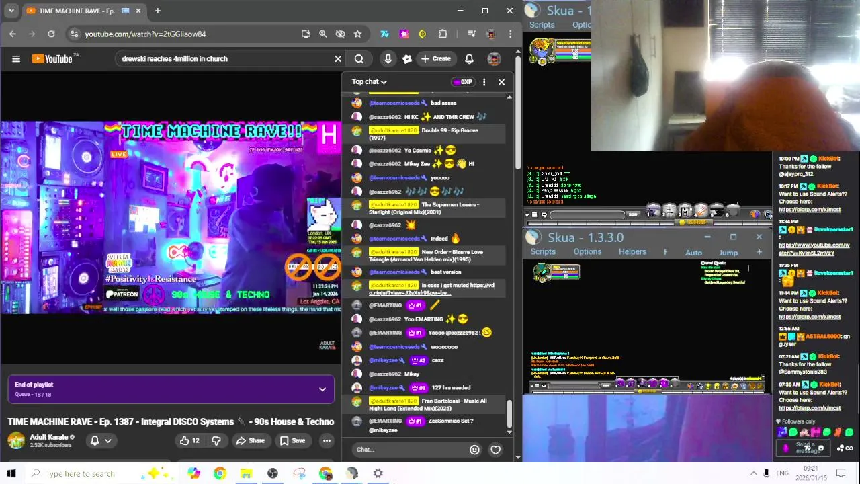860x484 pixels.
Task: Open emoji picker in chat box
Action: click(x=474, y=450)
